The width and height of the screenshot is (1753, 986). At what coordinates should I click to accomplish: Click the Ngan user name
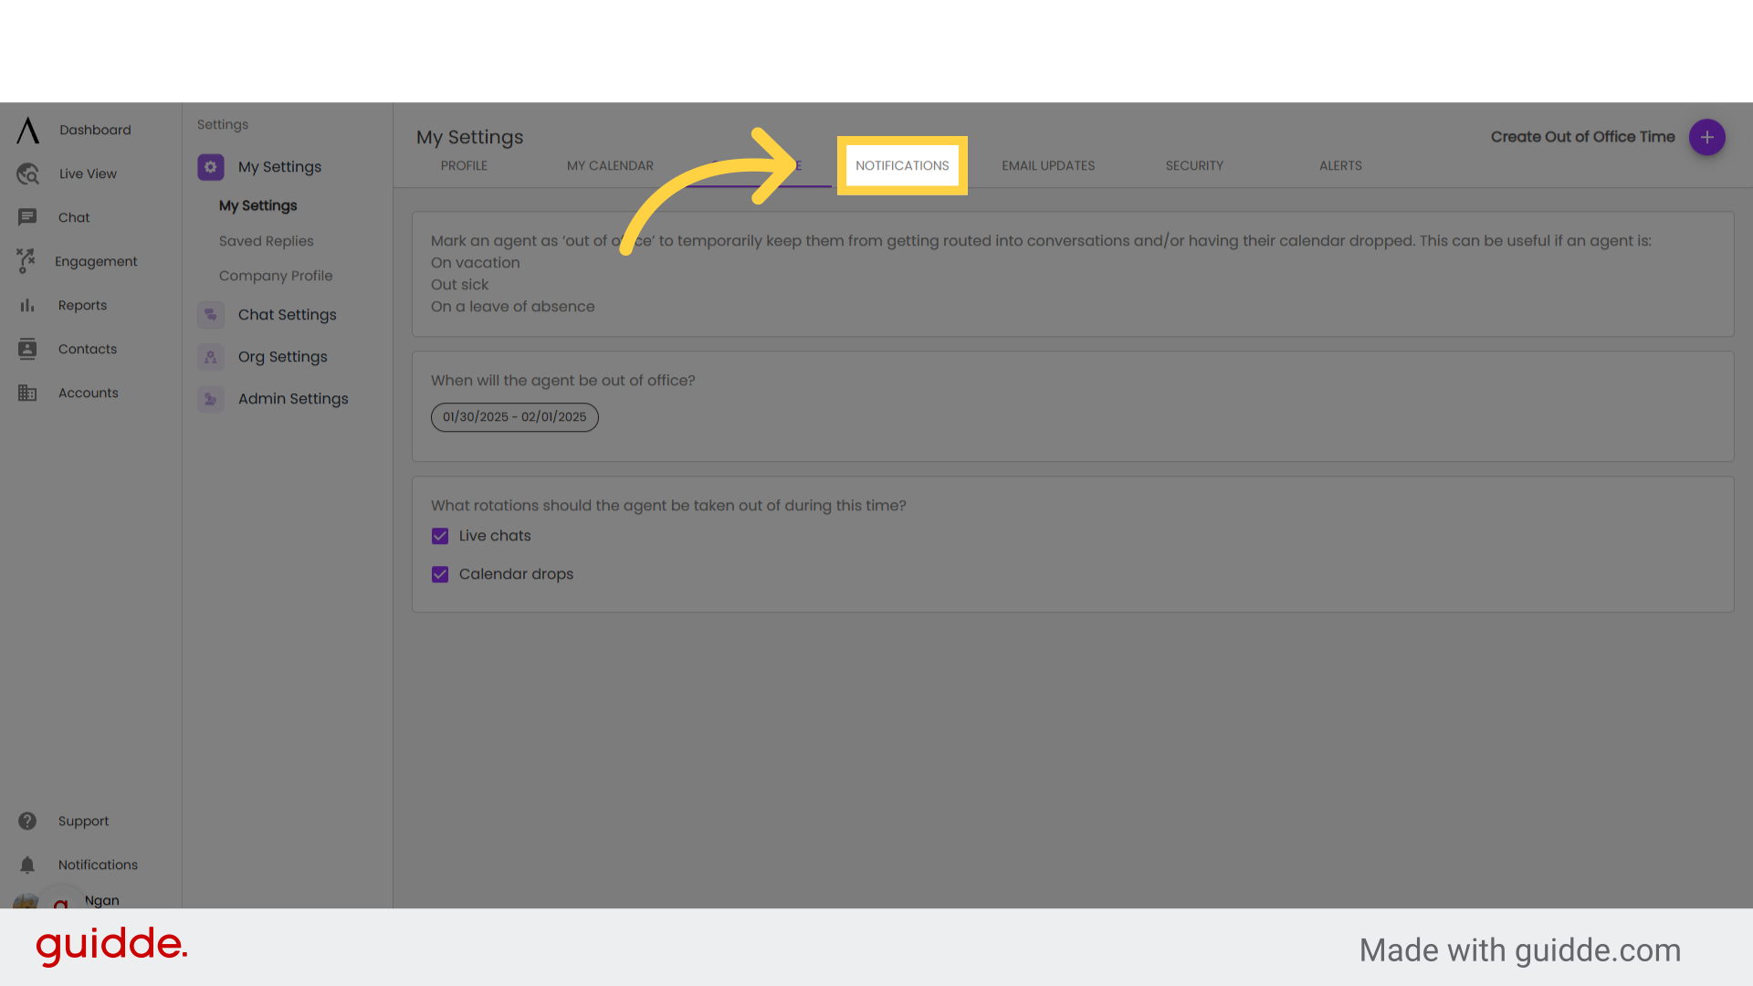(101, 900)
